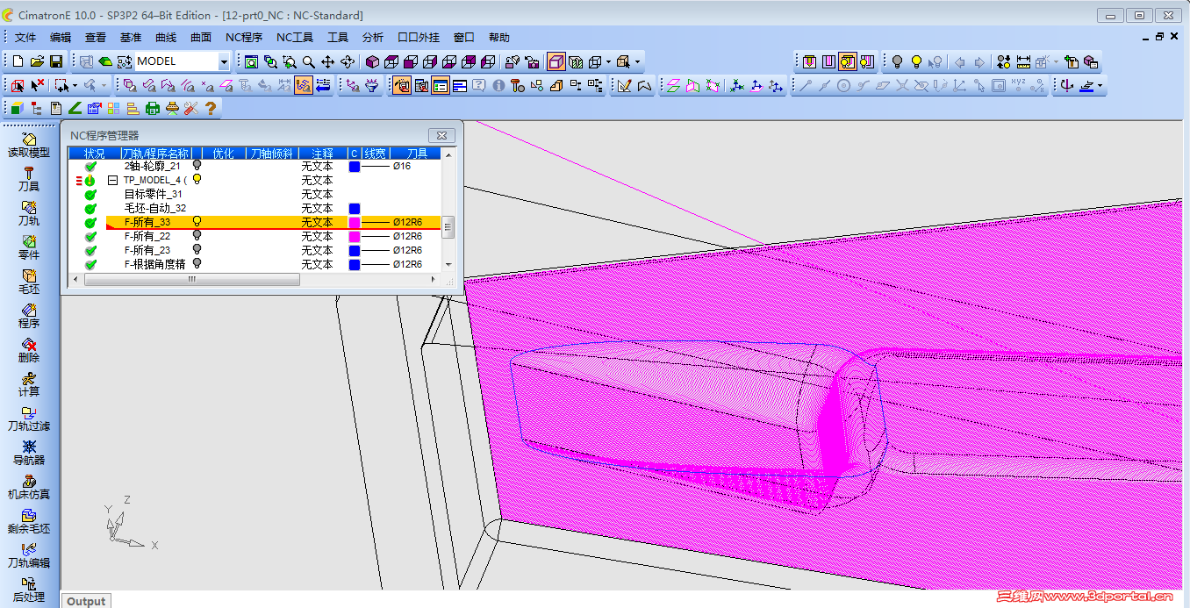Screen dimensions: 1190x608
Task: Click 毛坯 in the left sidebar
Action: [x=29, y=282]
